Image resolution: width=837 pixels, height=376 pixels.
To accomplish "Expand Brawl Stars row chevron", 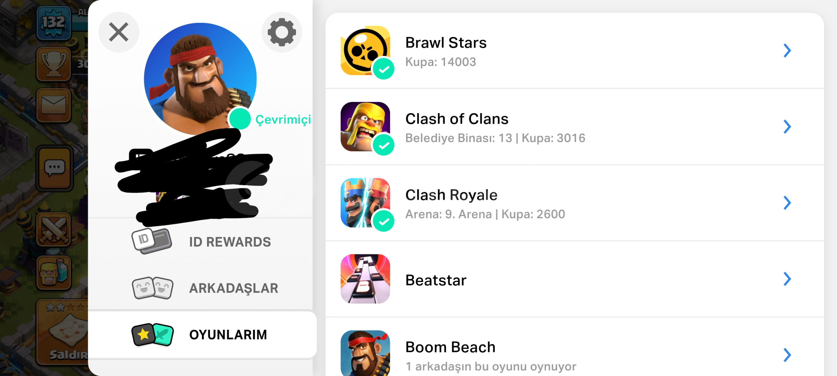I will coord(787,50).
